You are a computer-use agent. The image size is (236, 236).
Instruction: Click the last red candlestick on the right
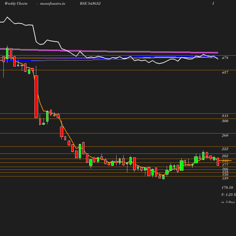point(218,161)
